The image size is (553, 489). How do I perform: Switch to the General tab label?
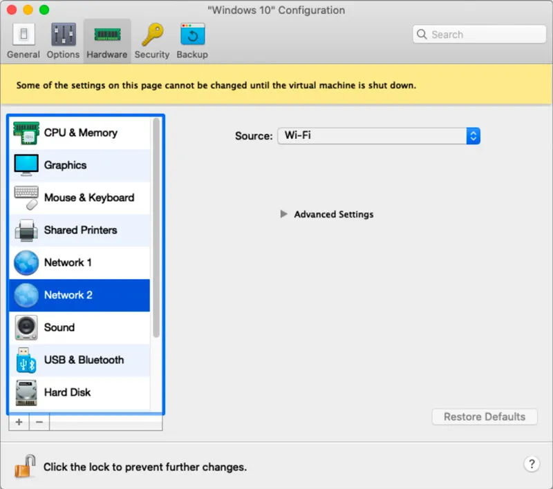(24, 55)
